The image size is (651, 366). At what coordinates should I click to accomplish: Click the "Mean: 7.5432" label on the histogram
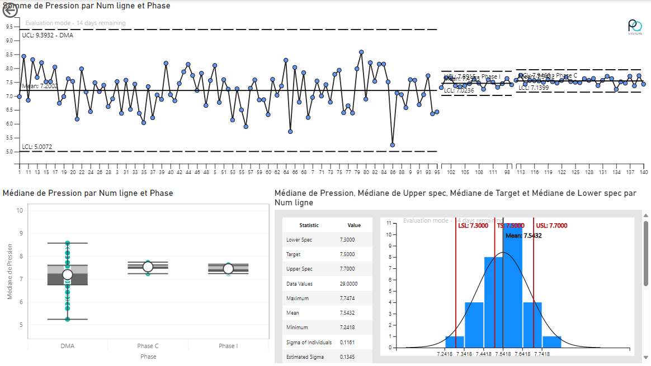[x=523, y=235]
